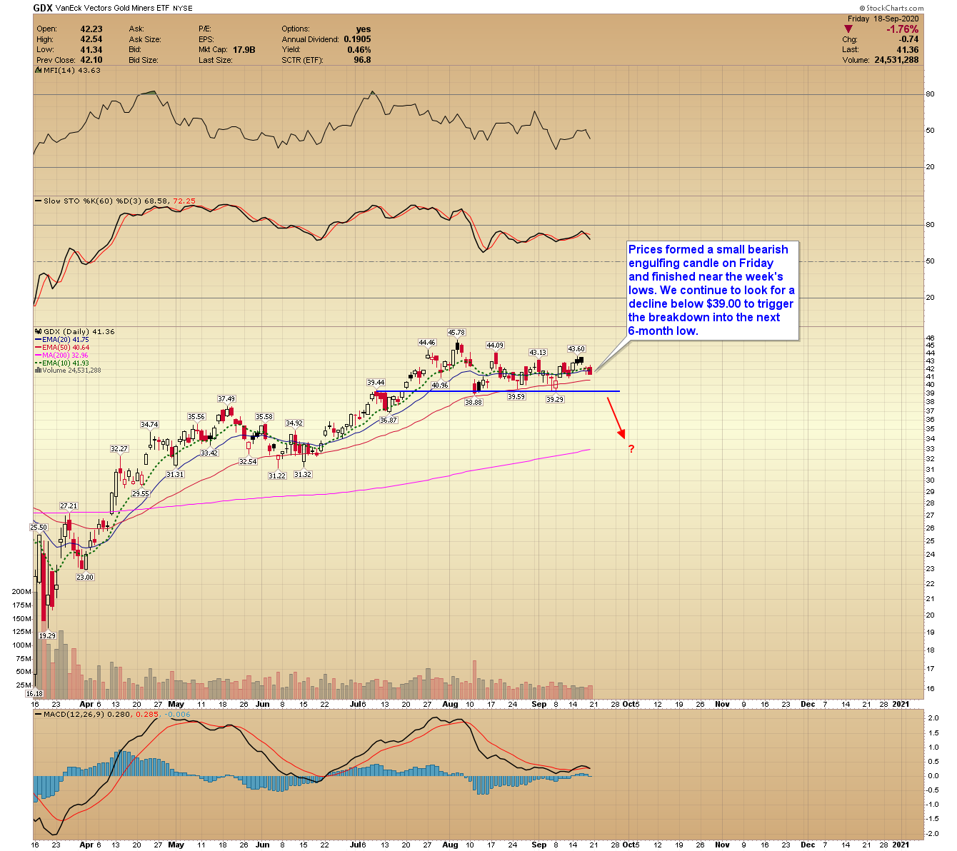Viewport: 957px width, 851px height.
Task: Click the Chg value -0.74
Action: pyautogui.click(x=909, y=40)
